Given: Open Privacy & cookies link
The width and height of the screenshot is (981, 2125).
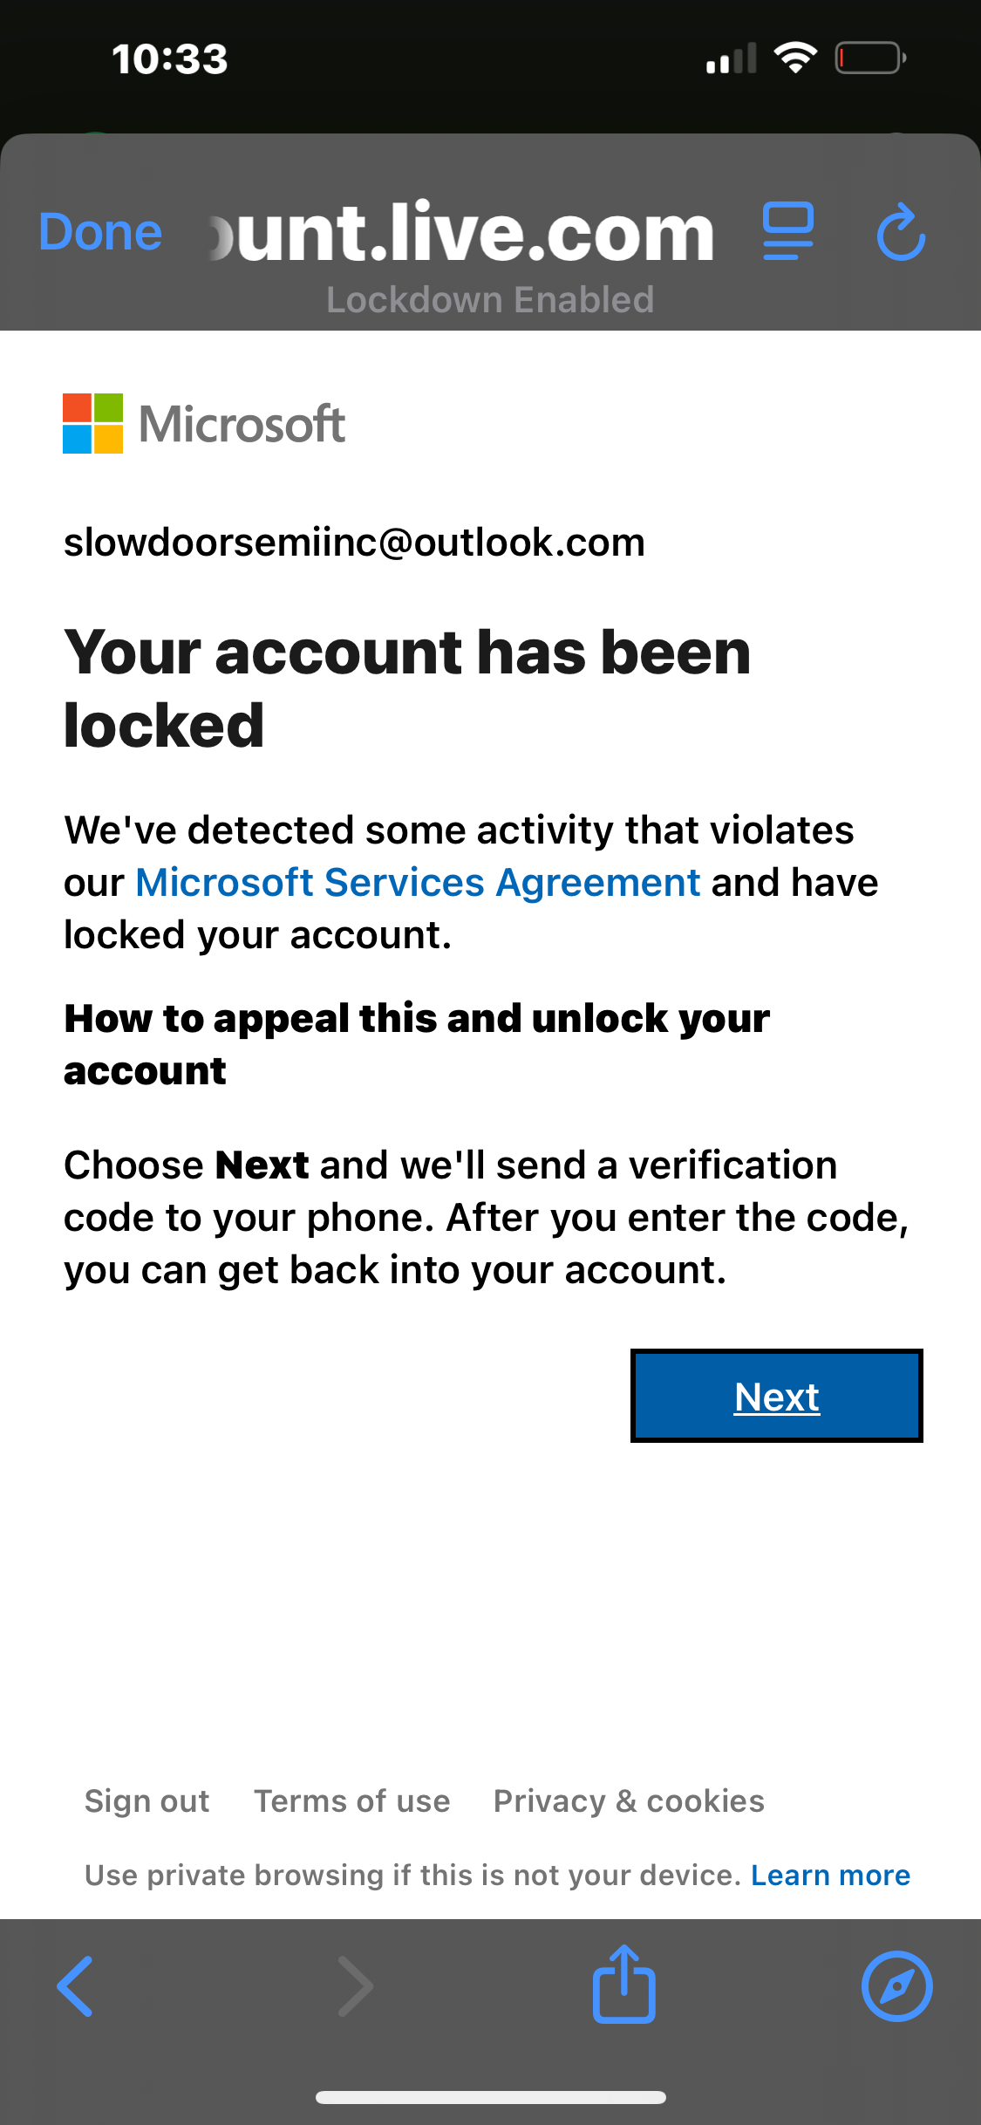Looking at the screenshot, I should click(630, 1800).
